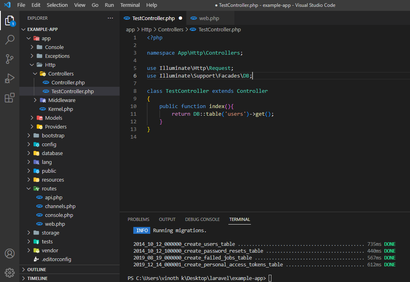The width and height of the screenshot is (410, 282).
Task: Open the Search view icon
Action: (10, 39)
